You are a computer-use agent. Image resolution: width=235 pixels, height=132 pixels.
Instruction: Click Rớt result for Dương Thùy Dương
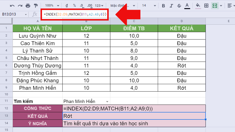(182, 65)
